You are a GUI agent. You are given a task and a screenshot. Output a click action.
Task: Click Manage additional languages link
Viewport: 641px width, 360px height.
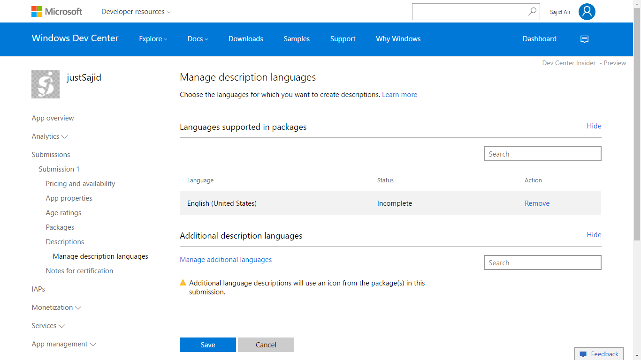[226, 260]
